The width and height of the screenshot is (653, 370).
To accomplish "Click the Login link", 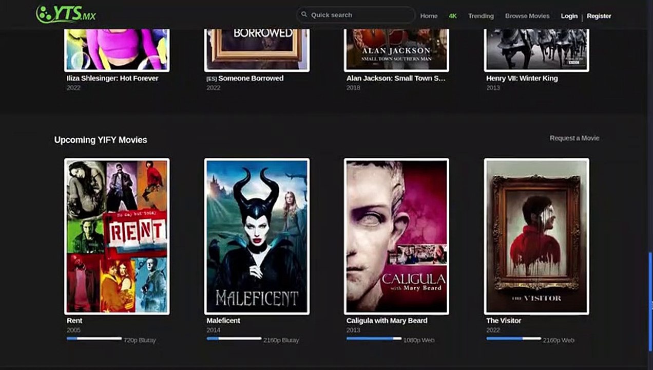I will (569, 16).
